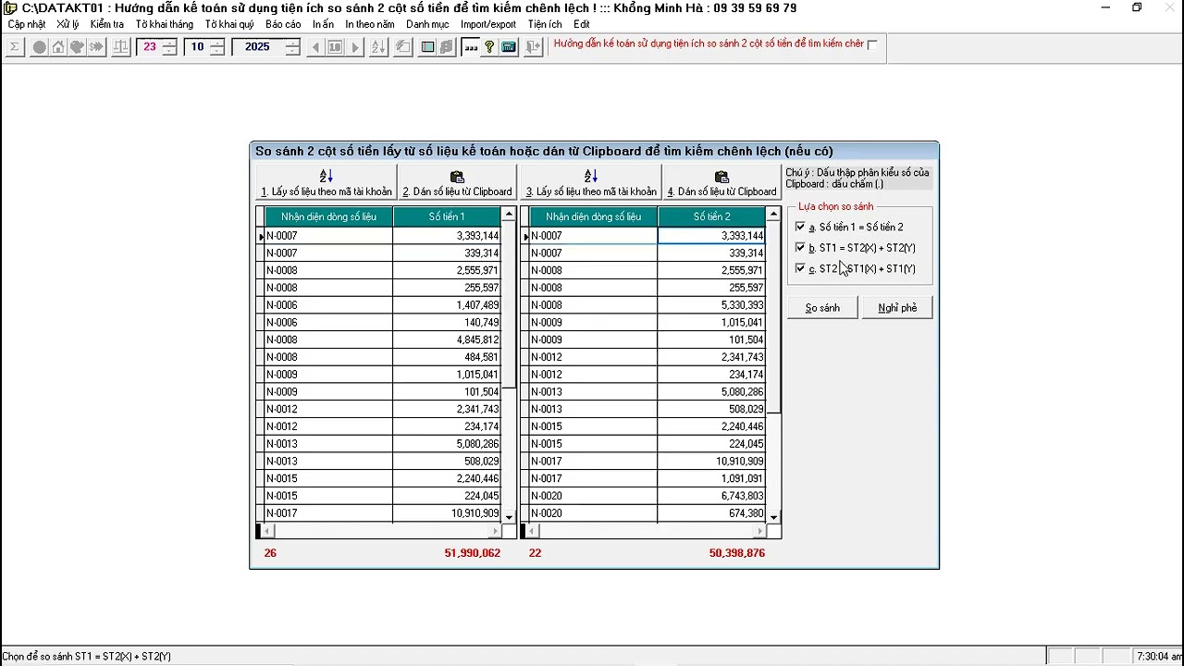Open the Kiểm tra menu
The width and height of the screenshot is (1184, 666).
pyautogui.click(x=107, y=24)
